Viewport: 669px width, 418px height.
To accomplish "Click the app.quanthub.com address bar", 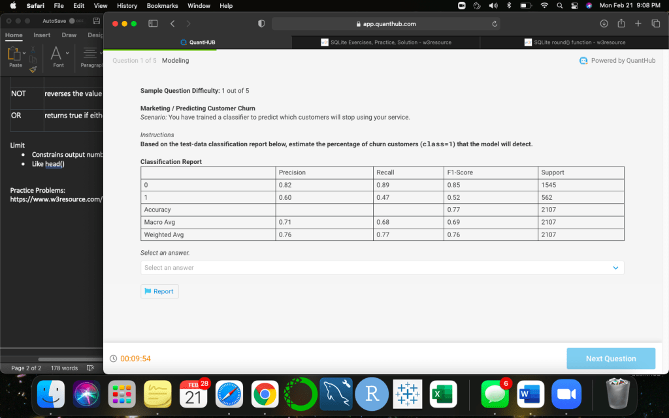I will click(385, 24).
